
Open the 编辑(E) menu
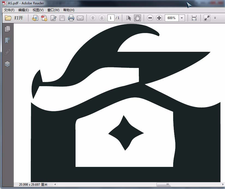tap(23, 10)
